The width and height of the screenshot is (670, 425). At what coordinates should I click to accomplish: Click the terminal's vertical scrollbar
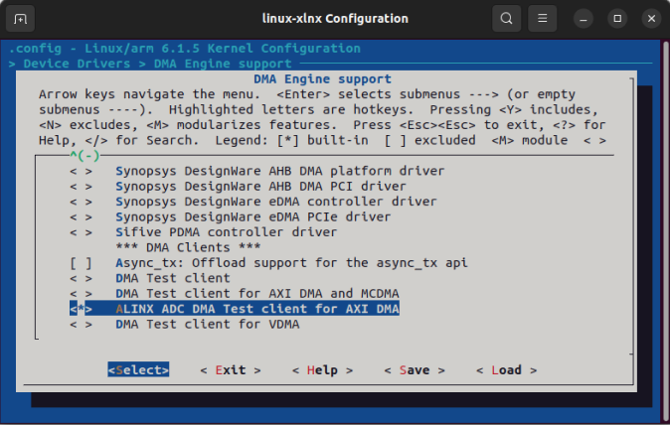666,230
